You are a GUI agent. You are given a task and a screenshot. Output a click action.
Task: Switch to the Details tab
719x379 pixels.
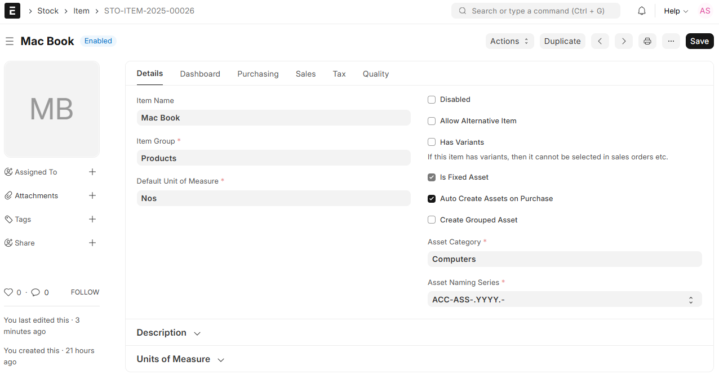tap(150, 74)
